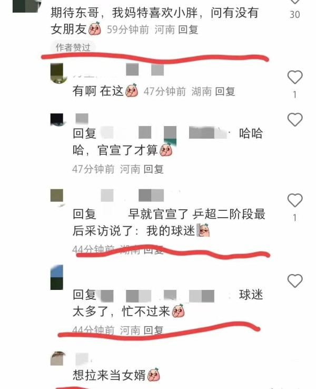Like the '官宣了才算' reply
This screenshot has width=316, height=389.
click(x=295, y=120)
